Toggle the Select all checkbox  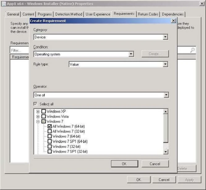(x=36, y=104)
